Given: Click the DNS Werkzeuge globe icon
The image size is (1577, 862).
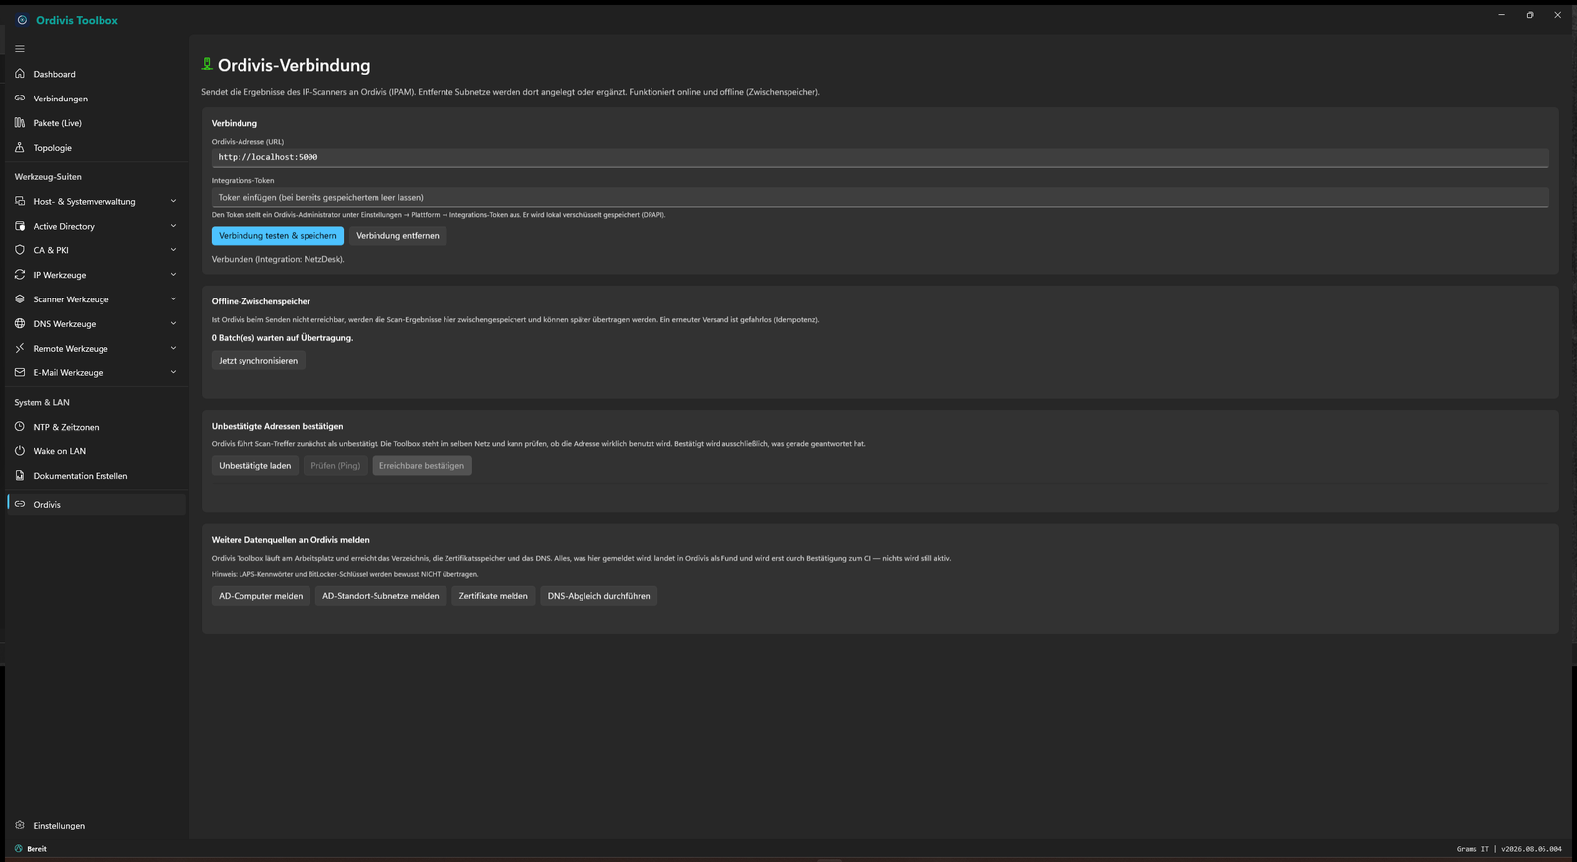Looking at the screenshot, I should [x=19, y=324].
